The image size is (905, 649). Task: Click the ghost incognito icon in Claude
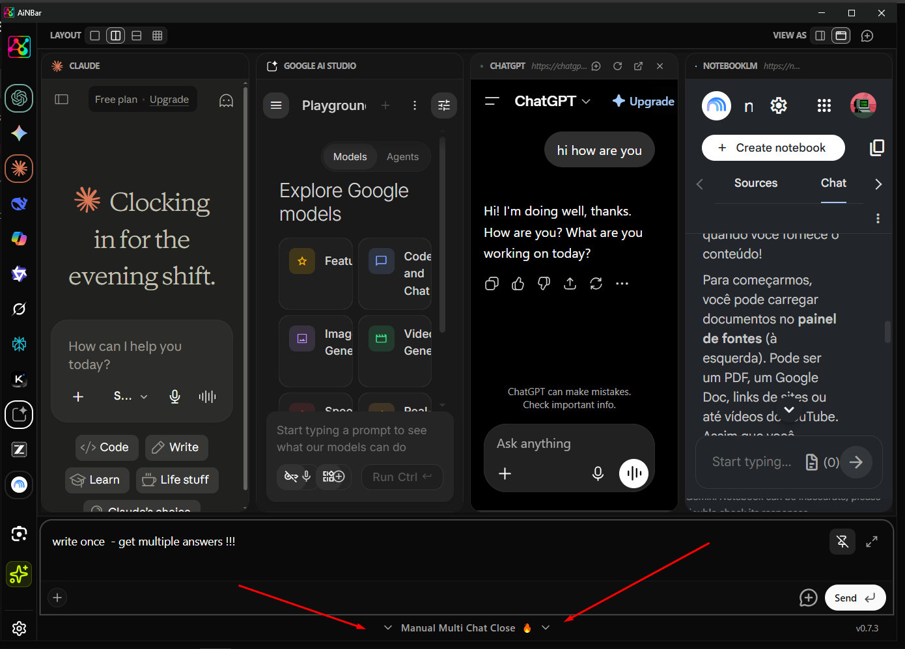tap(226, 100)
